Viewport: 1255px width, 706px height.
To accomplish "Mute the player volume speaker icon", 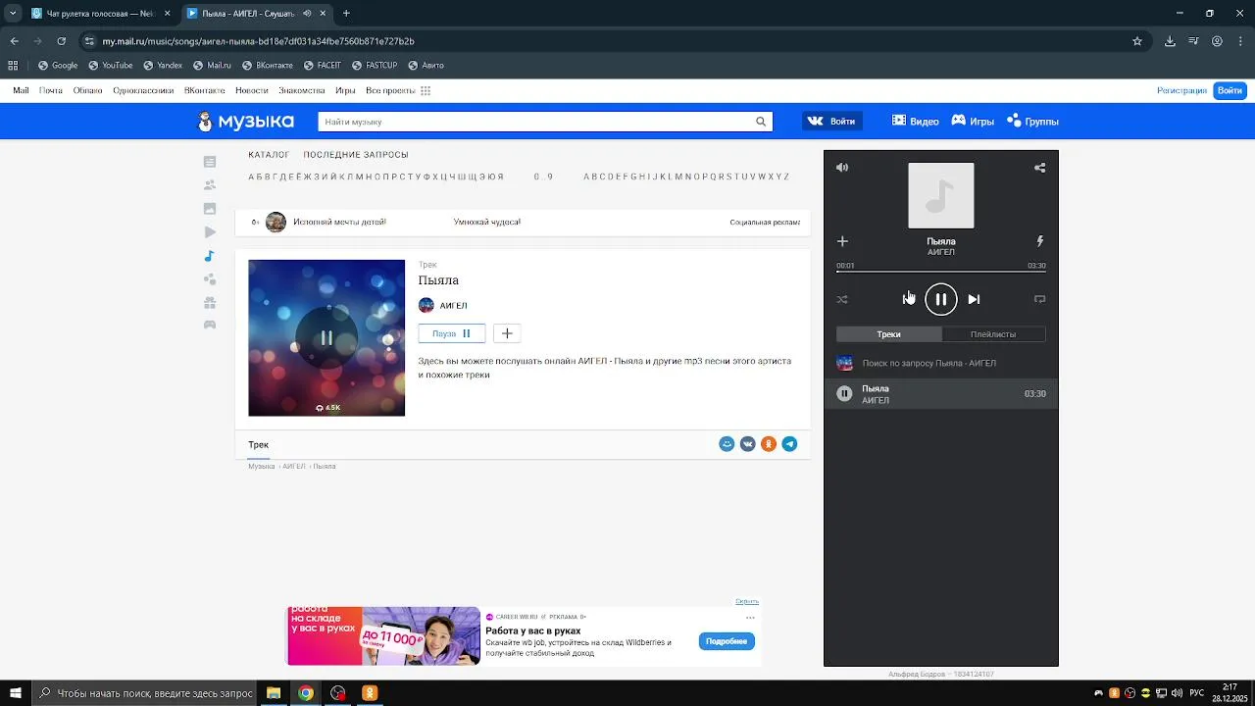I will pos(842,168).
